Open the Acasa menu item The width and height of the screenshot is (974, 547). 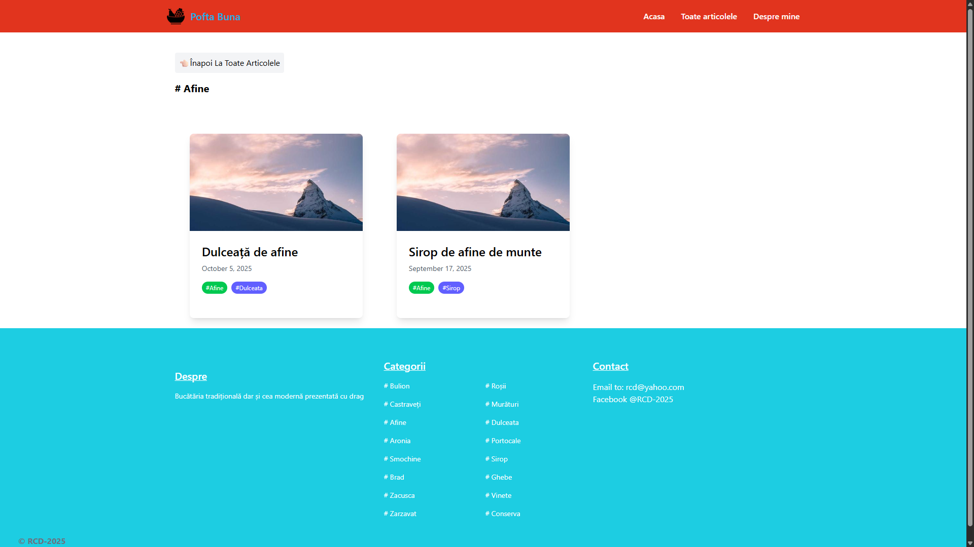point(653,16)
